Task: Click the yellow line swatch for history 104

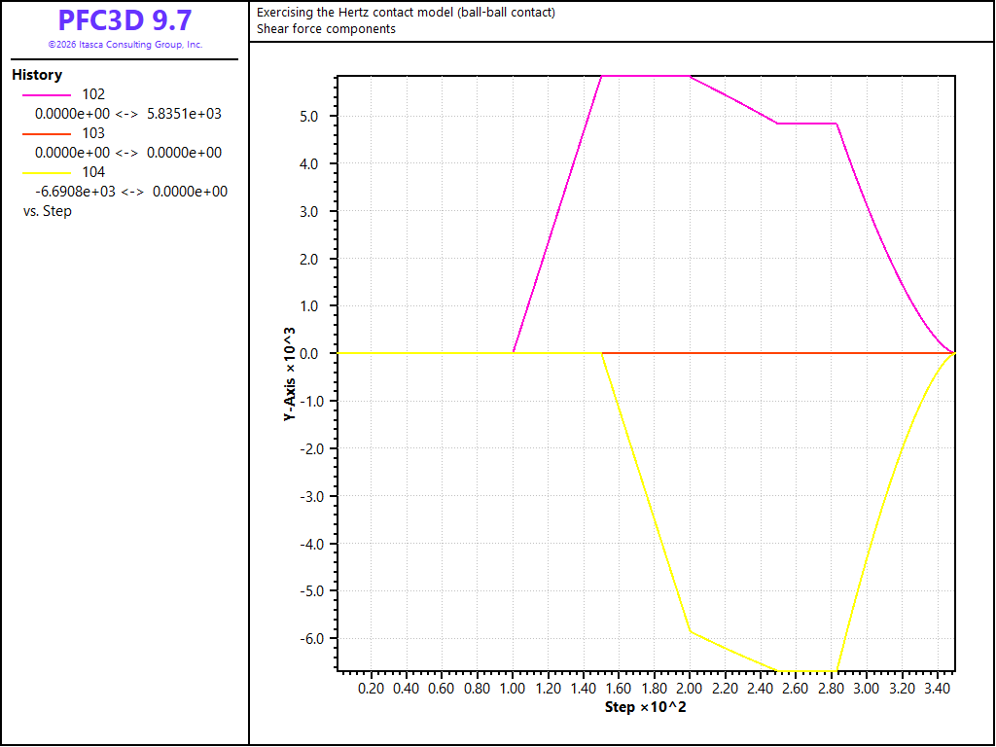Action: click(x=47, y=173)
